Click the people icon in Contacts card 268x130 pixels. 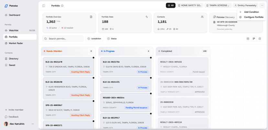[202, 17]
